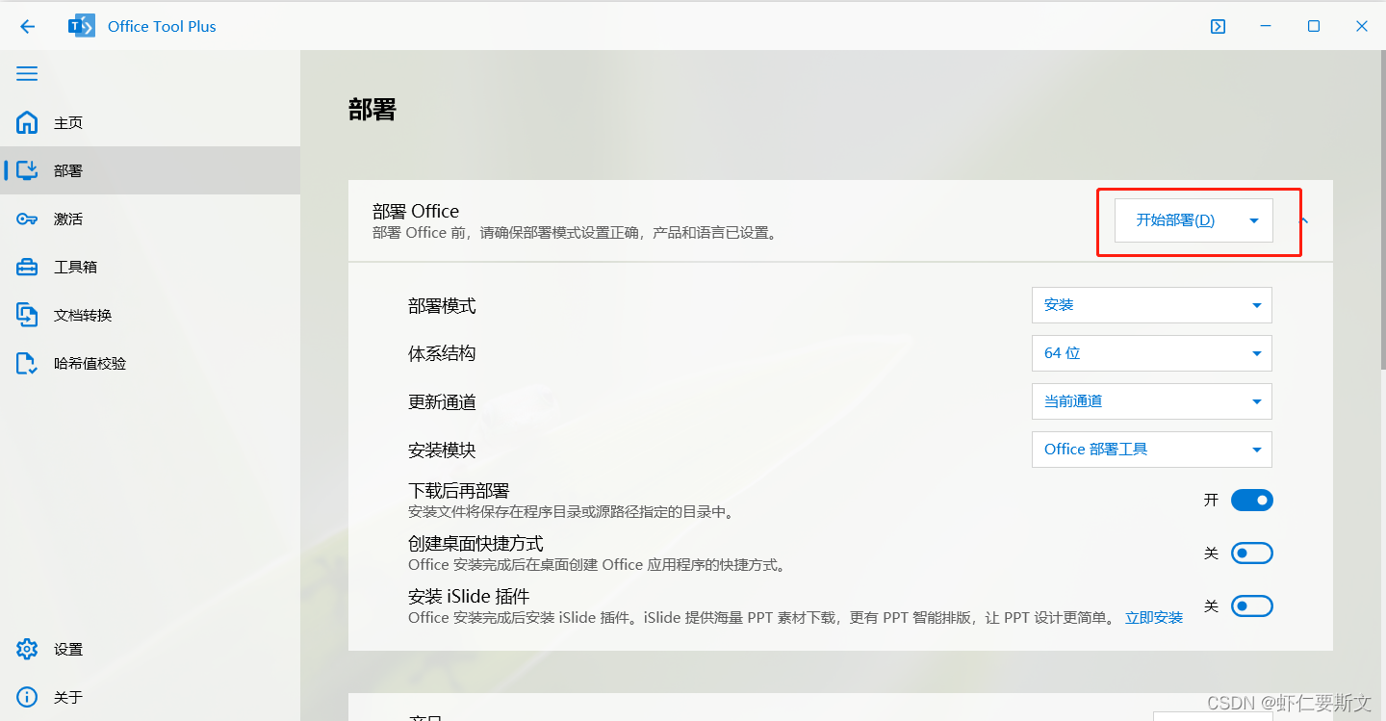Click the 安装模块 label
Image resolution: width=1386 pixels, height=721 pixels.
click(x=442, y=451)
